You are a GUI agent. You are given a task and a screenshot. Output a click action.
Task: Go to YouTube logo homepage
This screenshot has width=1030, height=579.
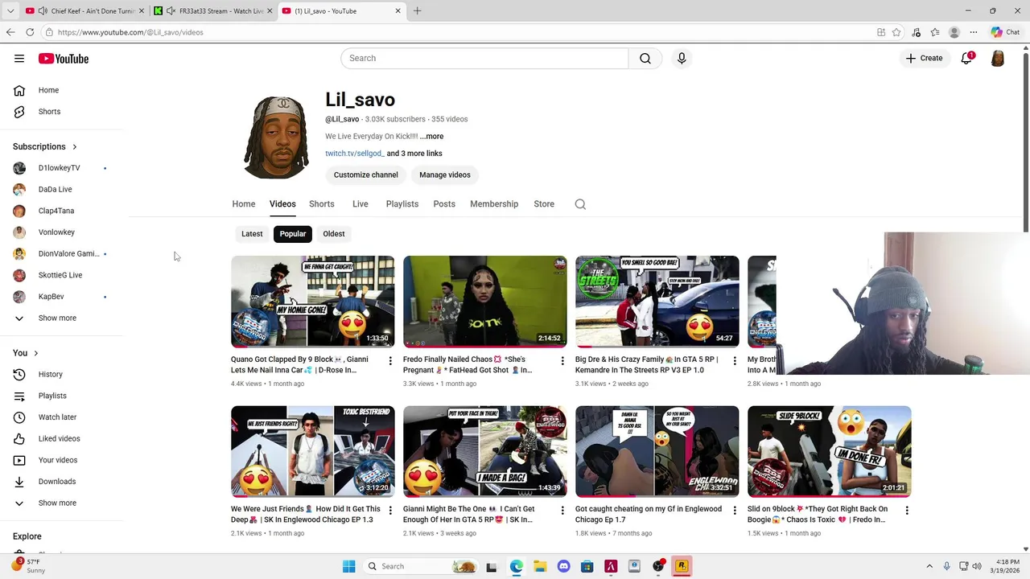coord(64,59)
